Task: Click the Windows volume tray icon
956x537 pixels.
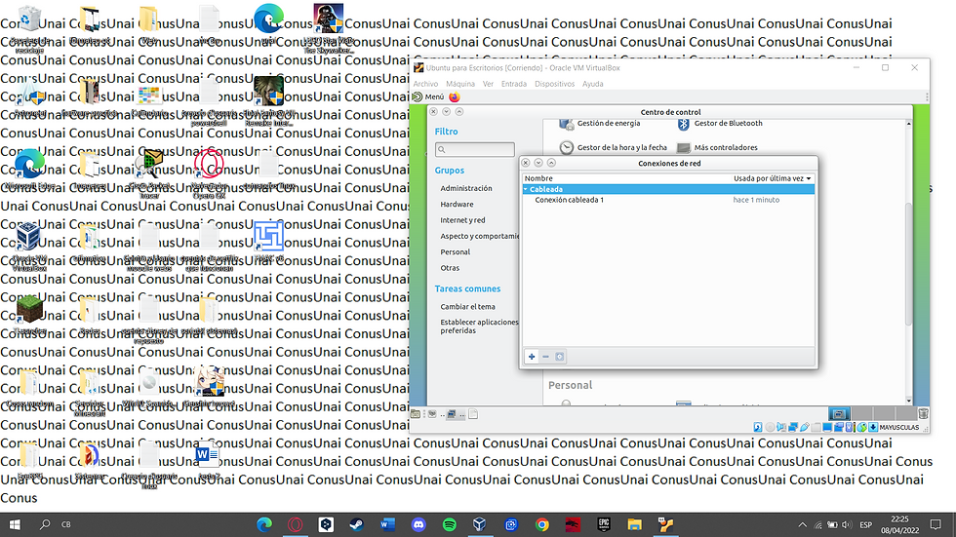Action: 847,525
